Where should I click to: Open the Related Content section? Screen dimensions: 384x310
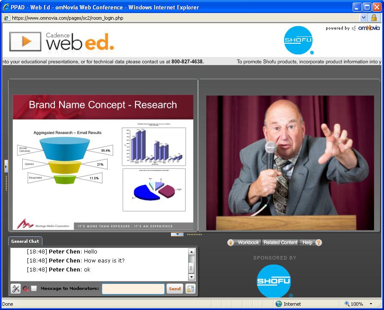(x=280, y=242)
